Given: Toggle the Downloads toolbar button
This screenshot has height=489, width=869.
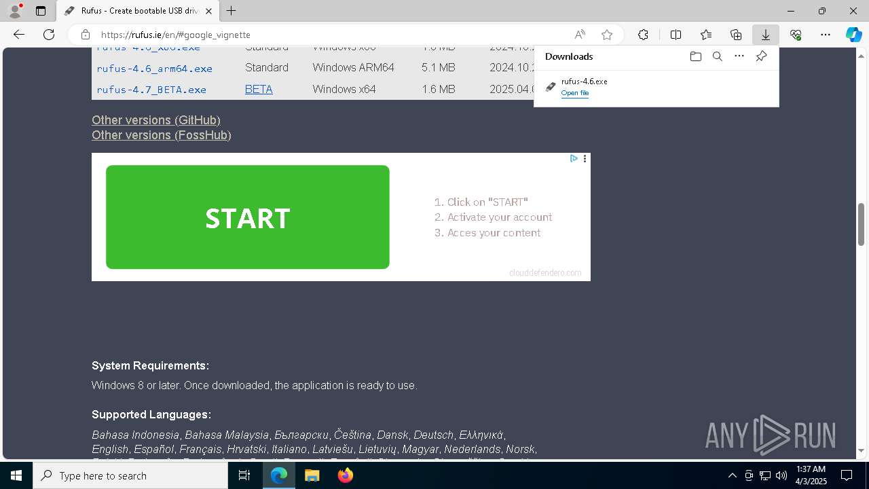Looking at the screenshot, I should 766,35.
